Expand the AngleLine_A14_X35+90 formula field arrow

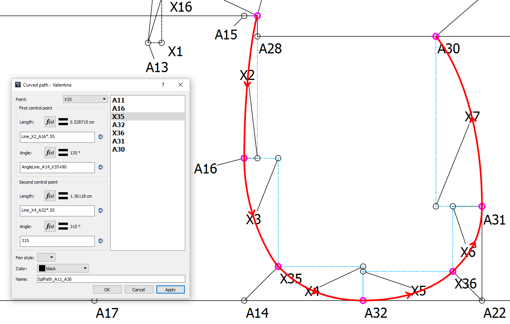(x=101, y=167)
